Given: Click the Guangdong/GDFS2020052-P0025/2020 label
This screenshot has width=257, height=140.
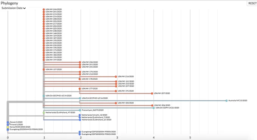Looking at the screenshot, I should pyautogui.click(x=99, y=134).
